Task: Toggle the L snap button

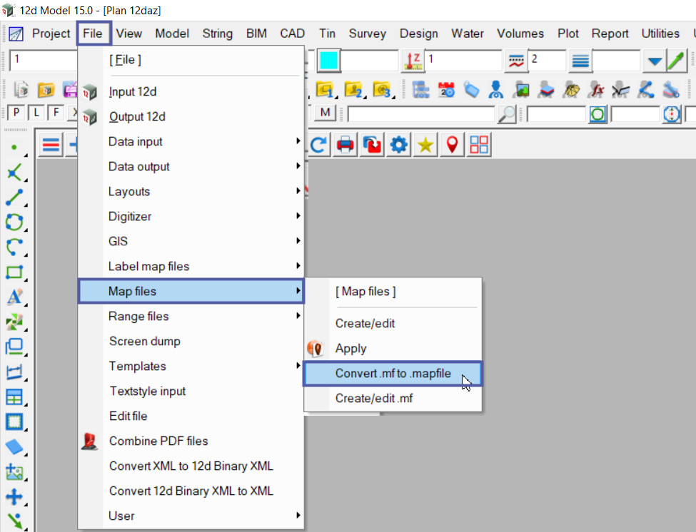Action: point(36,113)
